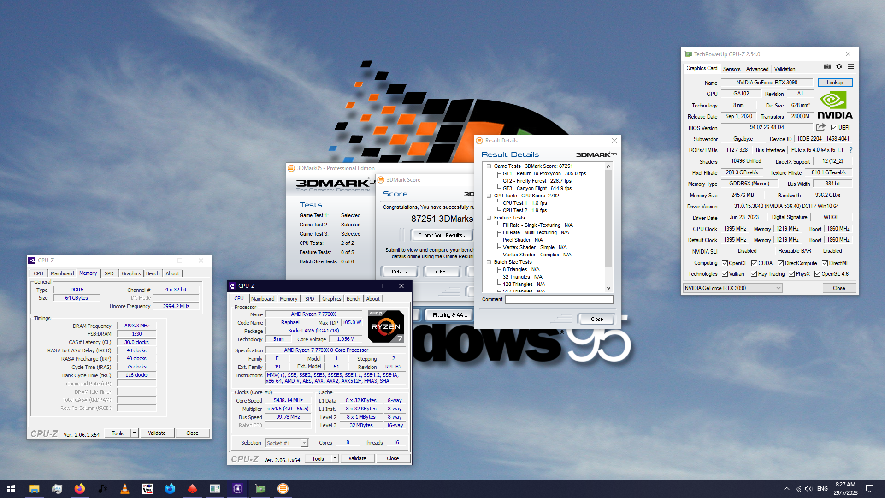Image resolution: width=885 pixels, height=498 pixels.
Task: Close the Result Details dialog with Close button
Action: pos(596,319)
